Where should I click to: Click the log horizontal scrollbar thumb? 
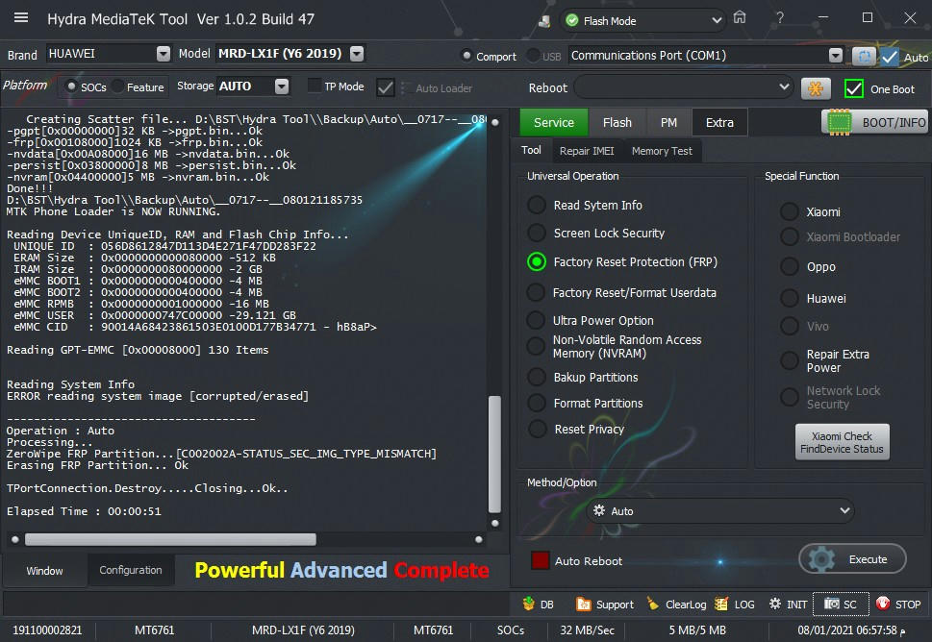tap(170, 539)
